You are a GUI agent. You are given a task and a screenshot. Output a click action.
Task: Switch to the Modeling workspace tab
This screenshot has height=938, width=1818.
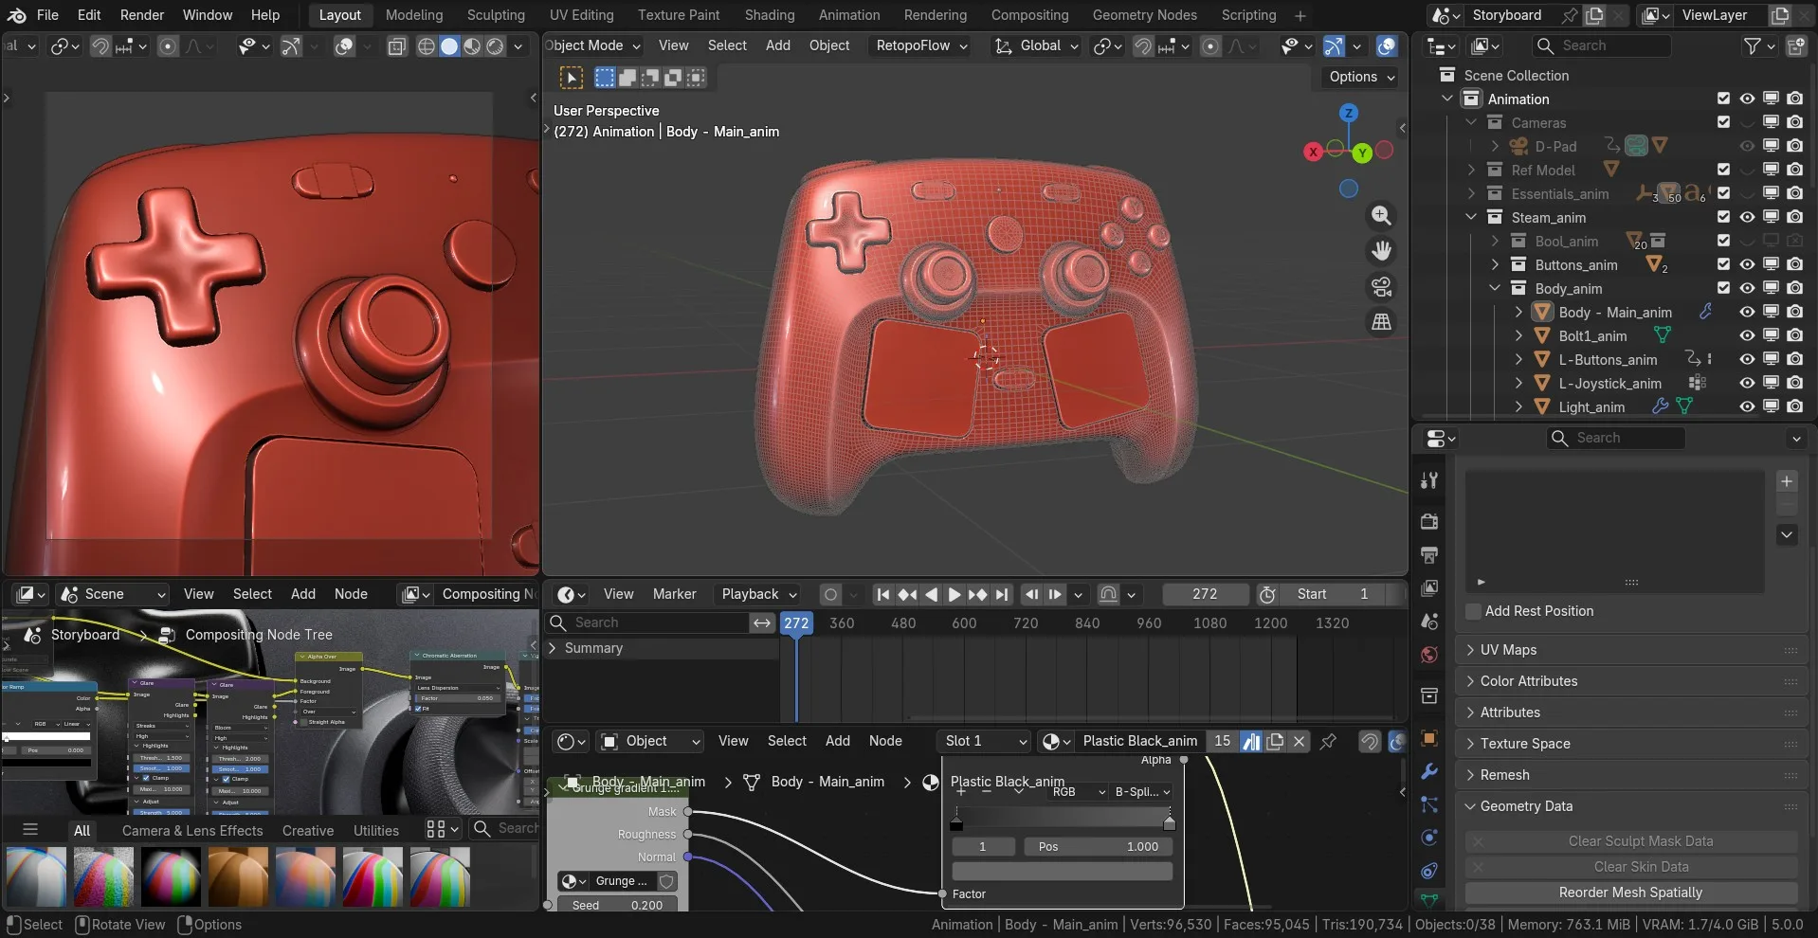pyautogui.click(x=414, y=15)
